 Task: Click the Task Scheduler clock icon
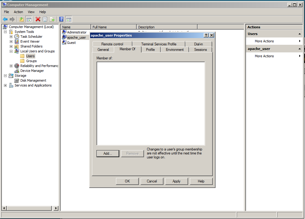pyautogui.click(x=17, y=37)
